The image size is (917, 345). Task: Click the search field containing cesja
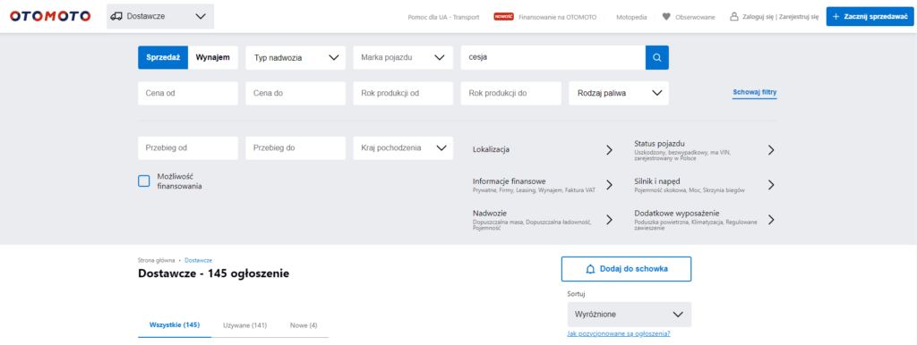click(x=553, y=58)
